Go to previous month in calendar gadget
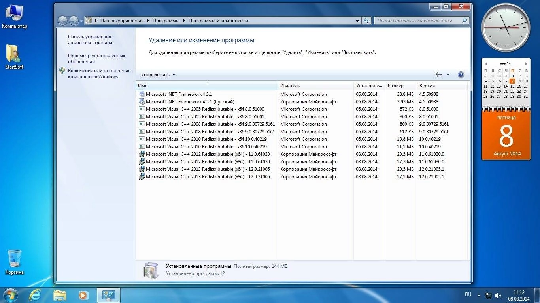Viewport: 540px width, 303px height. point(486,64)
